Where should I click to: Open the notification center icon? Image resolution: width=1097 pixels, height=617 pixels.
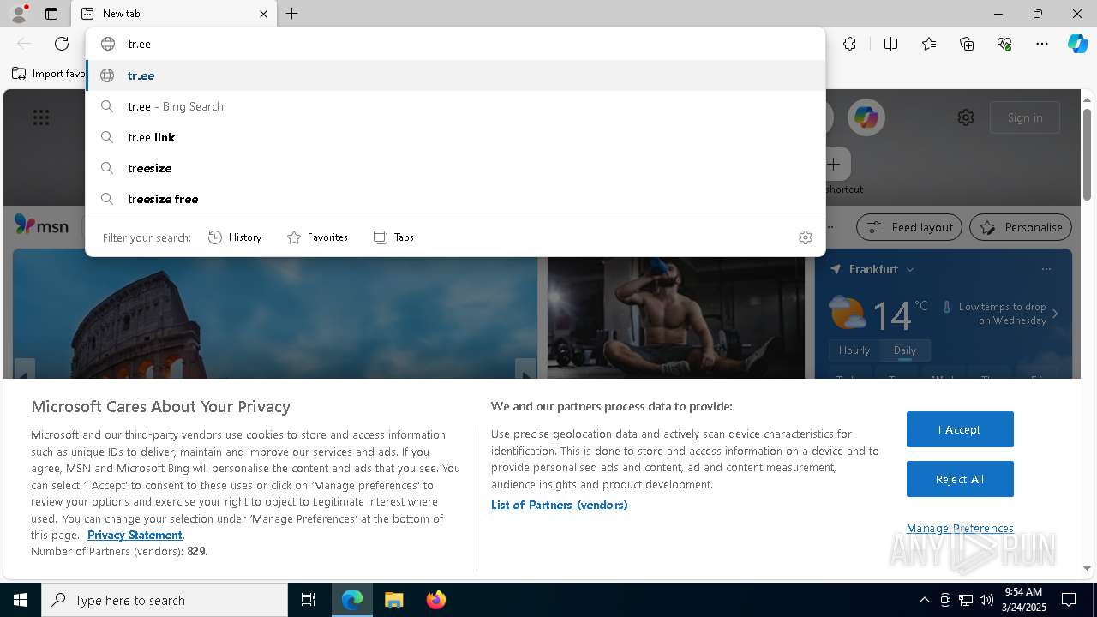coord(1069,600)
